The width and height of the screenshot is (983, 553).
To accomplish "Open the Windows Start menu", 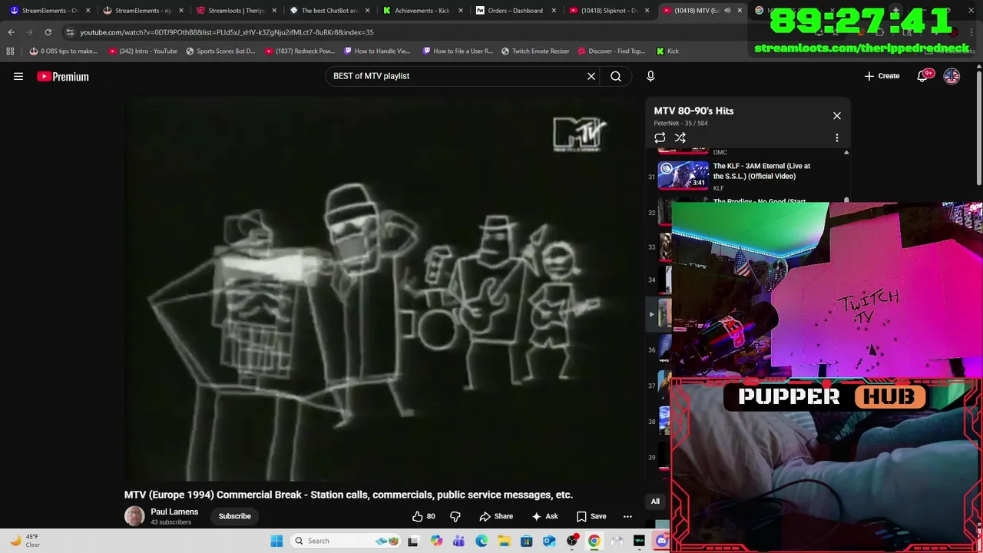I will 276,541.
